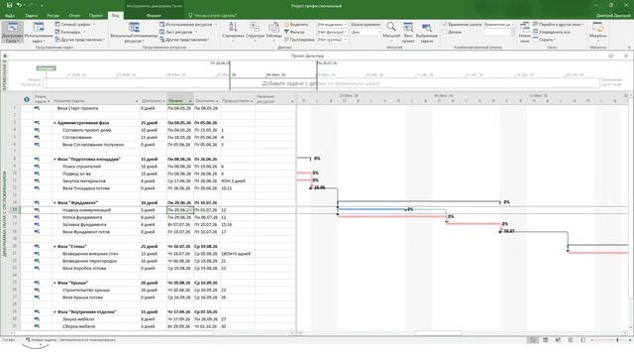Open Другие представления dropdown for tasks
Image resolution: width=634 pixels, height=357 pixels.
point(80,40)
